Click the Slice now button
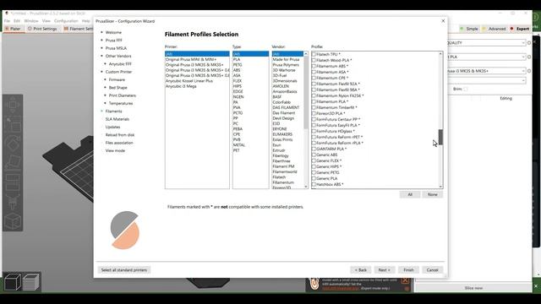 (x=473, y=288)
